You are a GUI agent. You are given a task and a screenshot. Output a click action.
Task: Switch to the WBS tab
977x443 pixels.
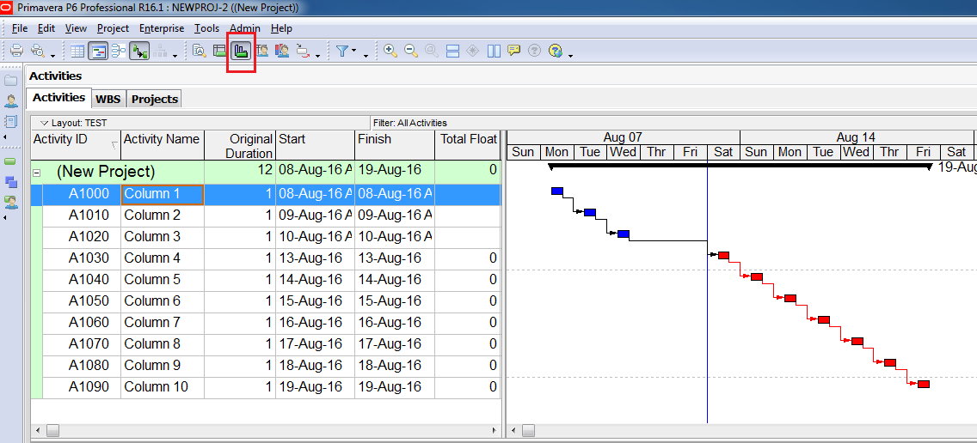pos(108,99)
